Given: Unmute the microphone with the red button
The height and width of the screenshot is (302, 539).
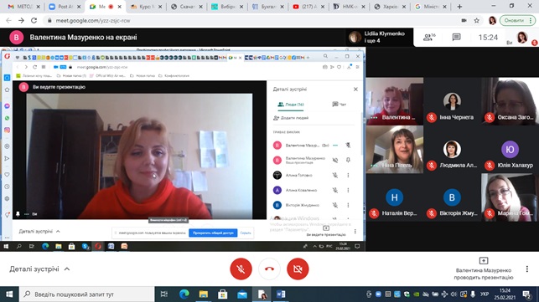Looking at the screenshot, I should coord(241,269).
